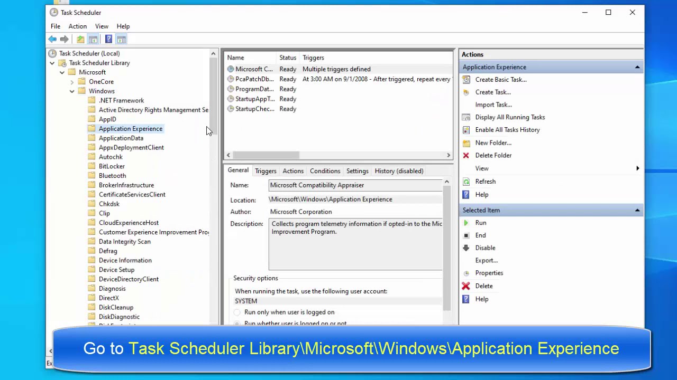Click the Help icon under Selected Item
Viewport: 677px width, 380px height.
[466, 299]
